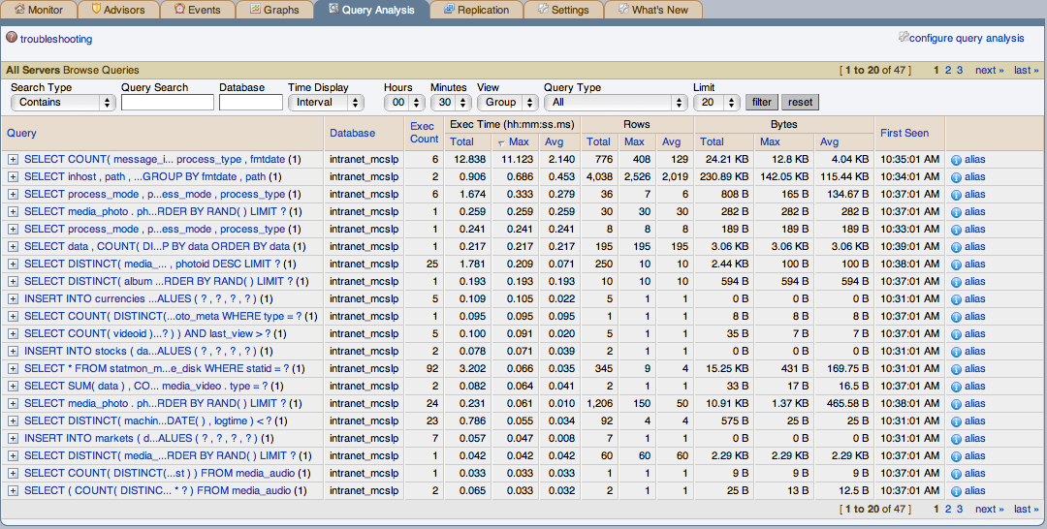
Task: Click the Events tab icon
Action: [180, 10]
